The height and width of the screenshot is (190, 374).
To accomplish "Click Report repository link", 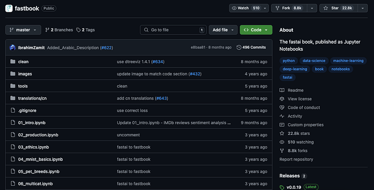I will point(296,159).
